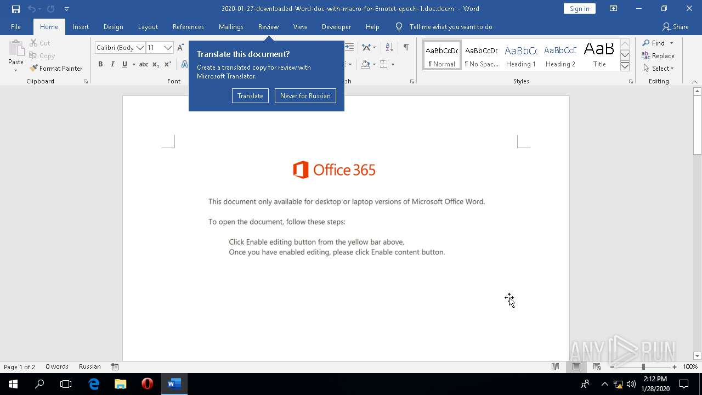Viewport: 702px width, 395px height.
Task: Sort paragraph text A to Z
Action: point(389,47)
